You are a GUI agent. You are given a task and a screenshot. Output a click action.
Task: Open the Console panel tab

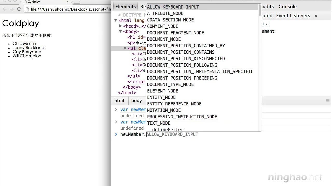[287, 7]
